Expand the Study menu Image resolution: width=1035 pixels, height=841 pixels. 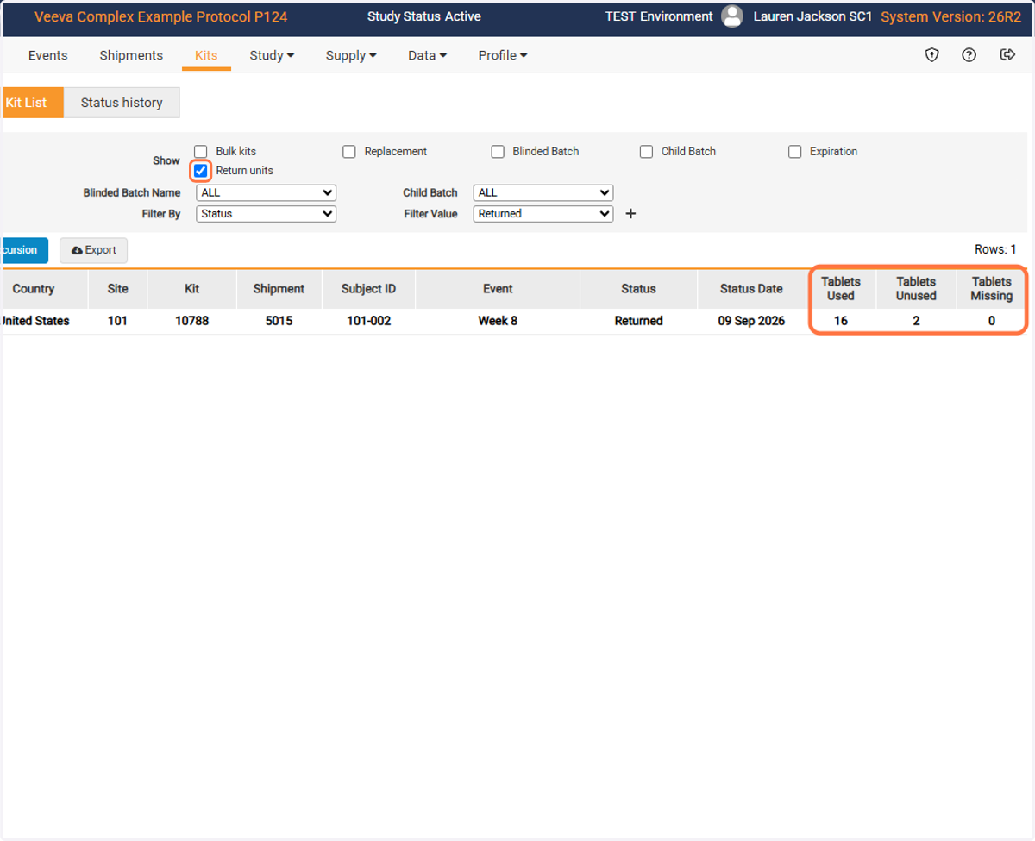272,55
